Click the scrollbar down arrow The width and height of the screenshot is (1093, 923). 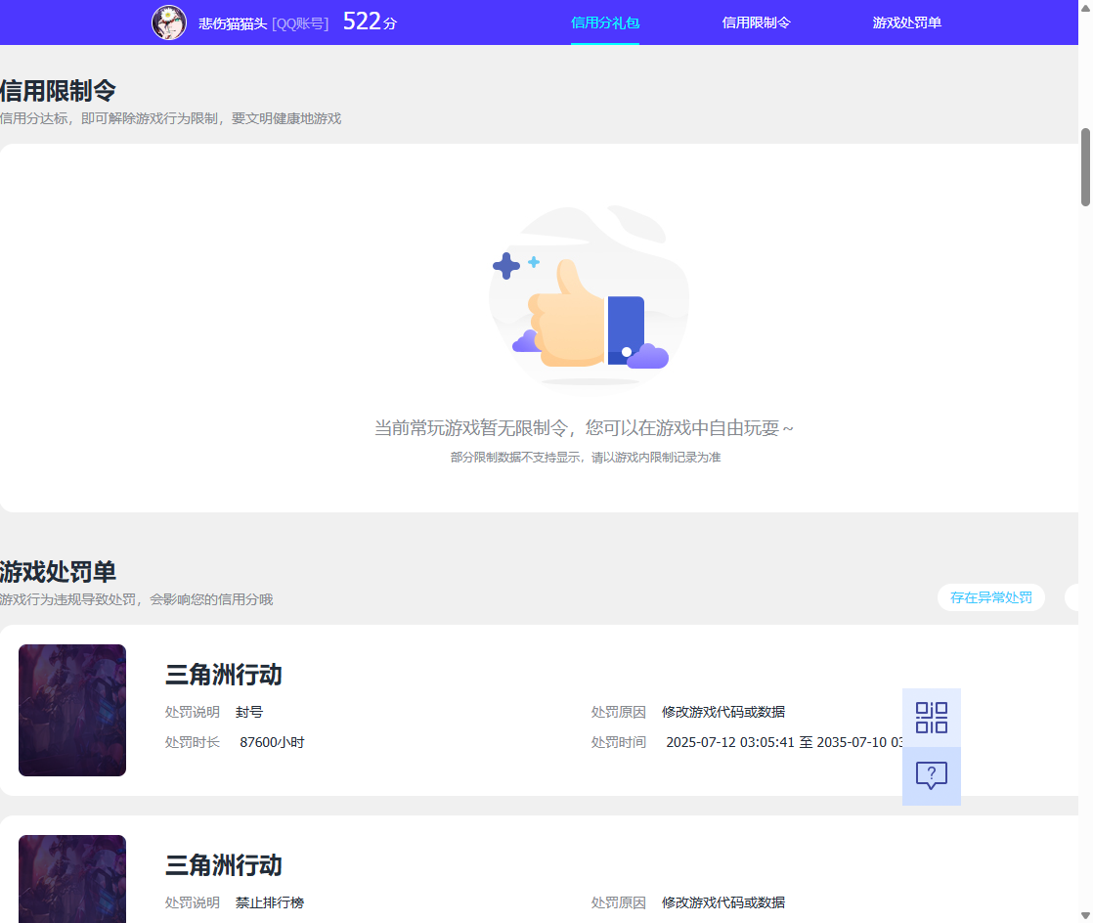click(x=1085, y=915)
